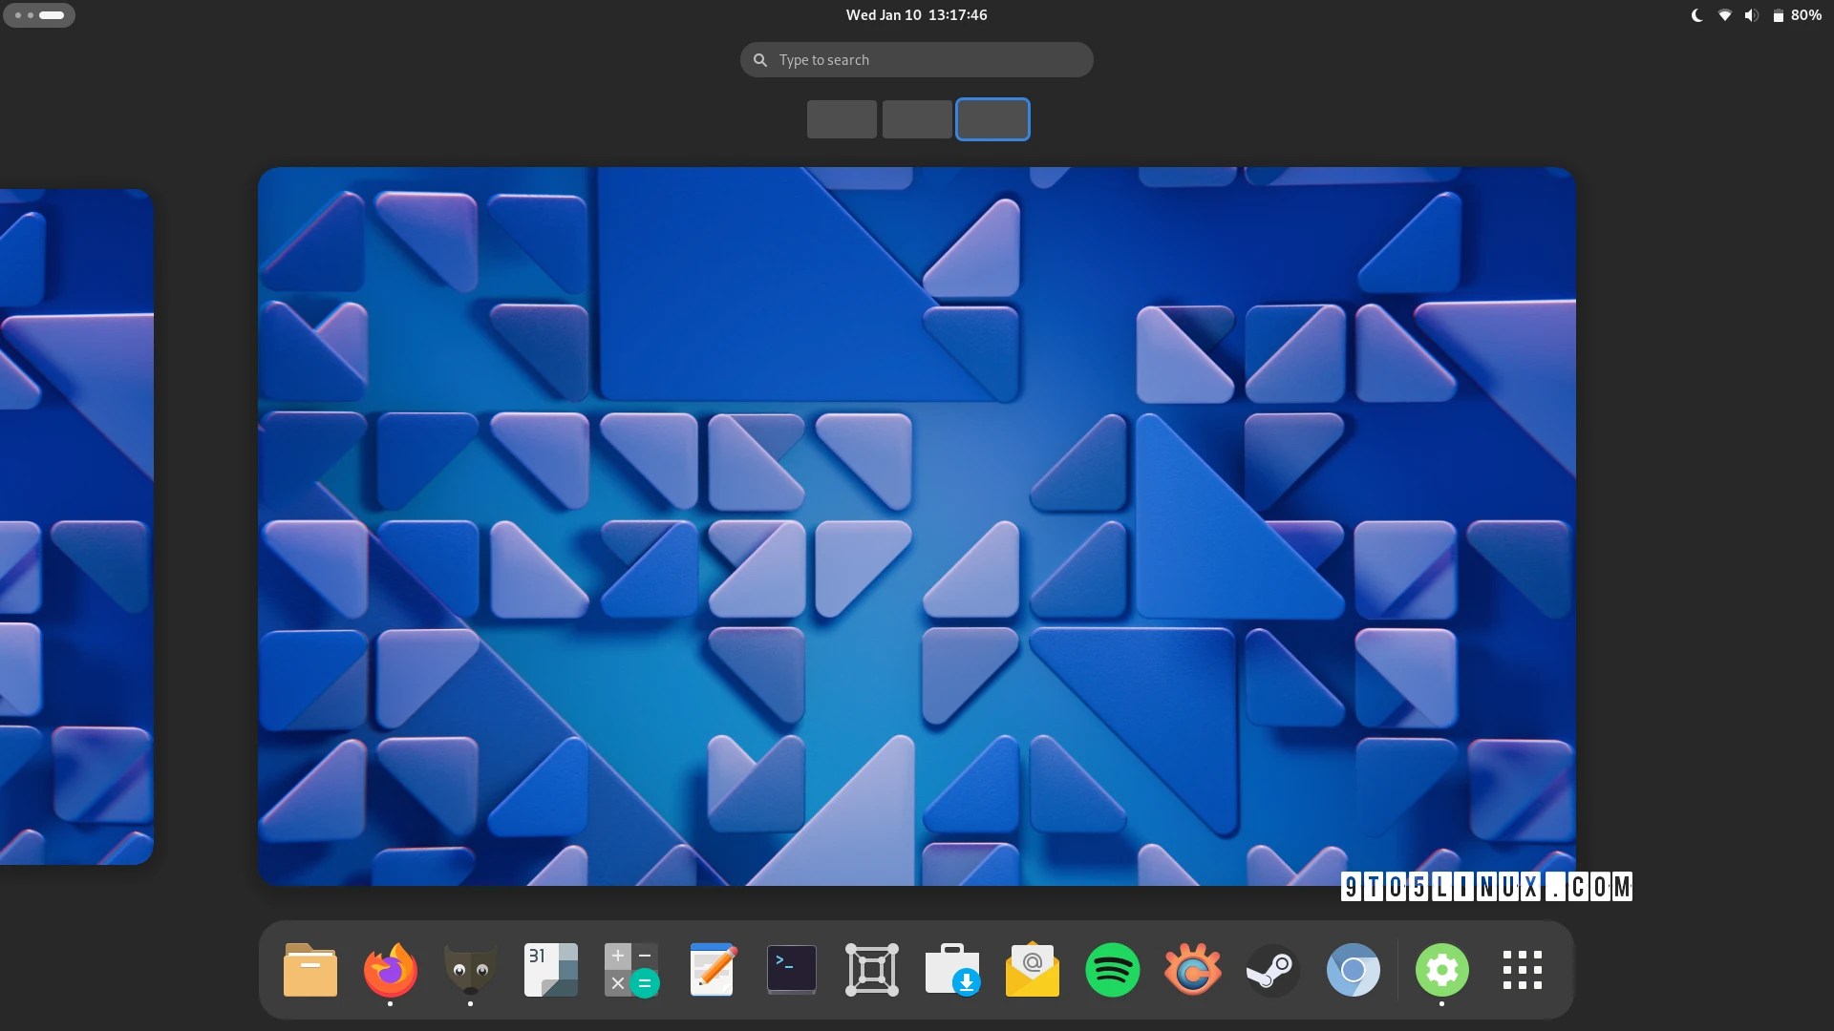Click the Type to search field

click(915, 59)
